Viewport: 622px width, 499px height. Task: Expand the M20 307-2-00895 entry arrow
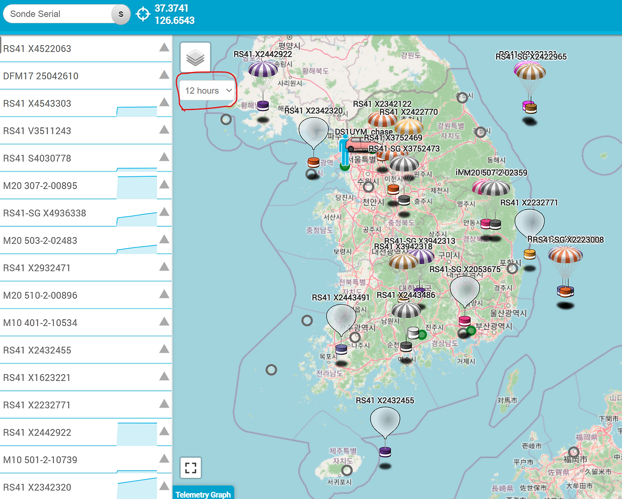pyautogui.click(x=164, y=185)
